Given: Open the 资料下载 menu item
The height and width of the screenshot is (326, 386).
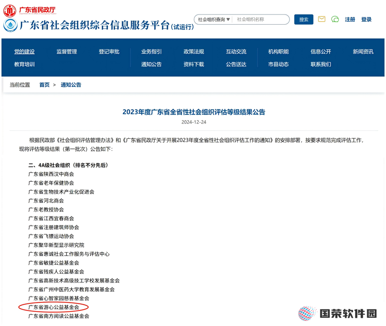Looking at the screenshot, I should [194, 64].
